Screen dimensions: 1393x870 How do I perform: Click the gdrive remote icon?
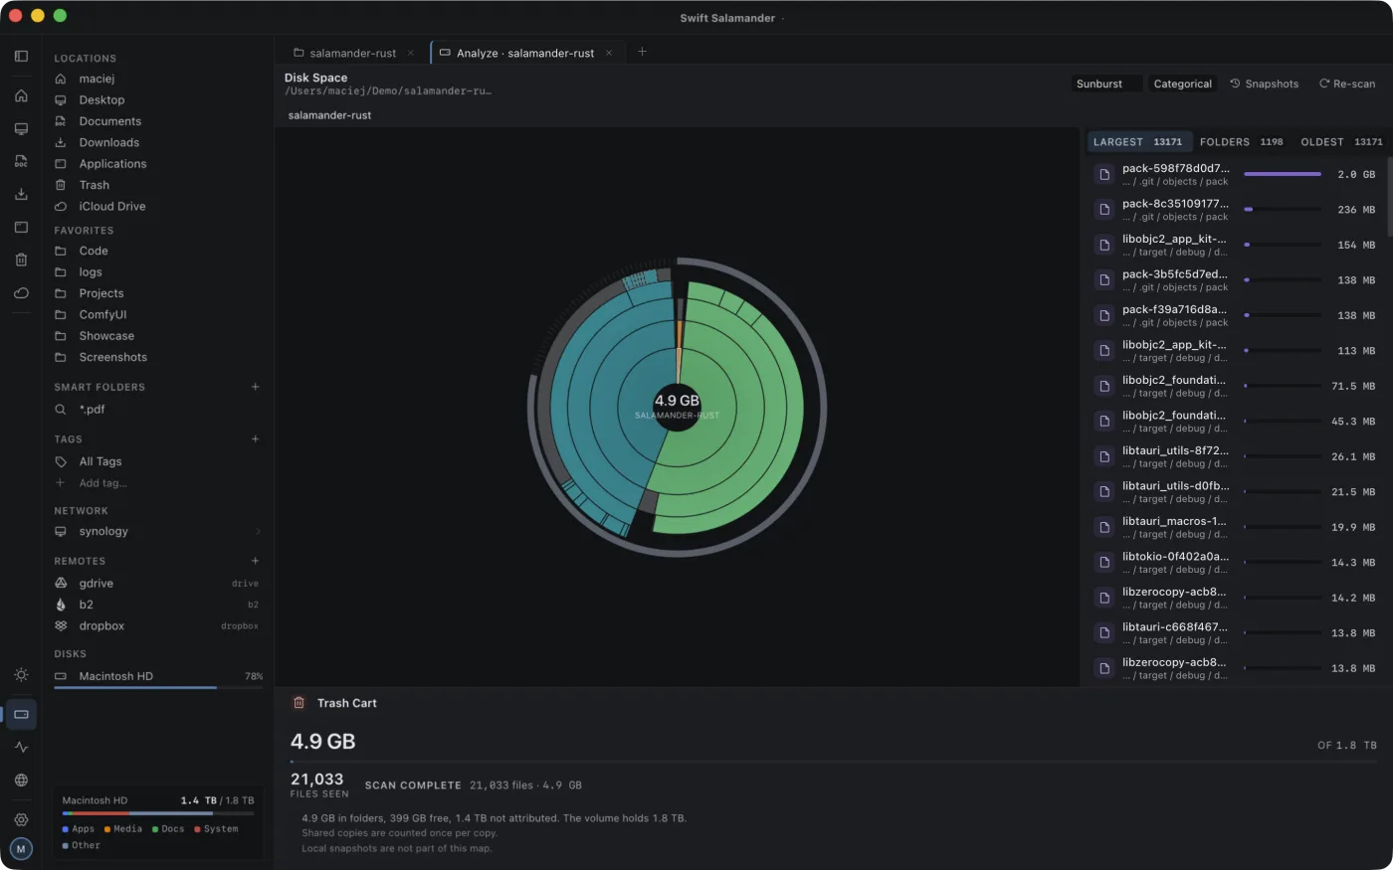click(61, 584)
